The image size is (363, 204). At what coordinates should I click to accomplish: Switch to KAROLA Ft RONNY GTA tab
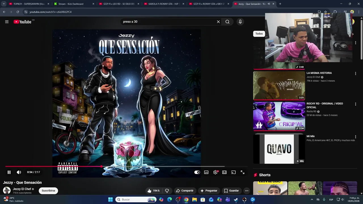pos(164,4)
